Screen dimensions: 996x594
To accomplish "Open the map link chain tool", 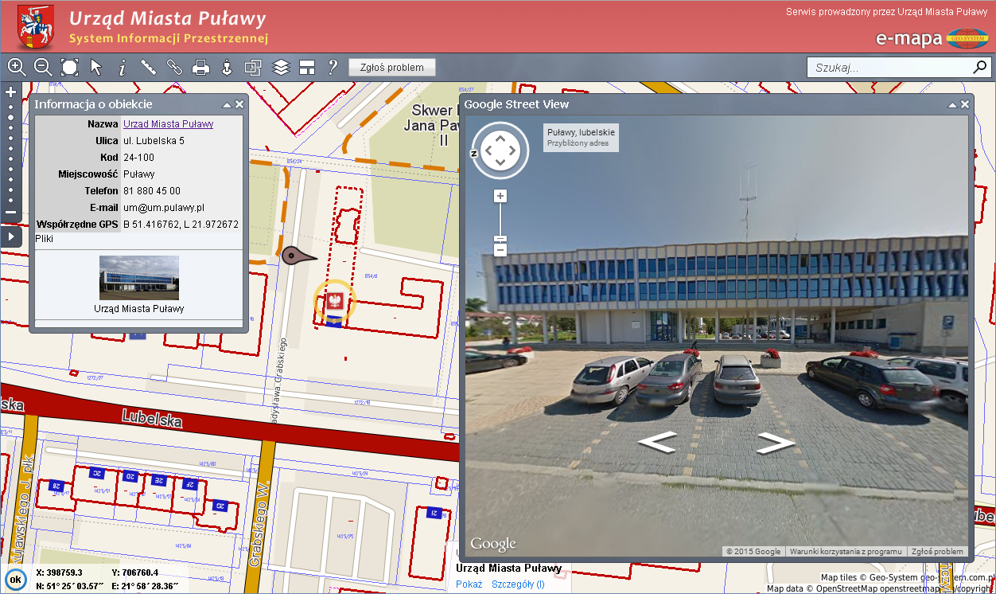I will point(174,67).
